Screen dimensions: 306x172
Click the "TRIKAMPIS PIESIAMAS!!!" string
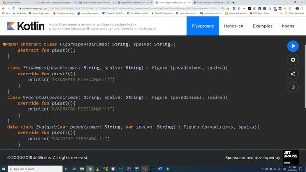coord(81,80)
